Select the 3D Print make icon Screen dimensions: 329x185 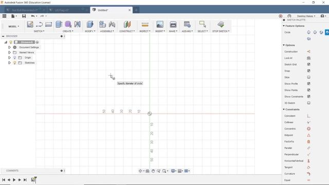(x=173, y=24)
